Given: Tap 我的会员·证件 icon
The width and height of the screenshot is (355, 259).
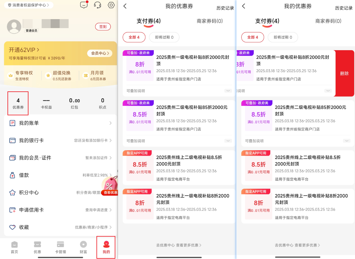Looking at the screenshot, I should pos(13,158).
